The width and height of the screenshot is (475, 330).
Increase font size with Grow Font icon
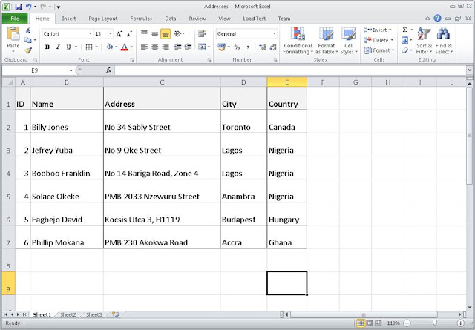(x=119, y=33)
